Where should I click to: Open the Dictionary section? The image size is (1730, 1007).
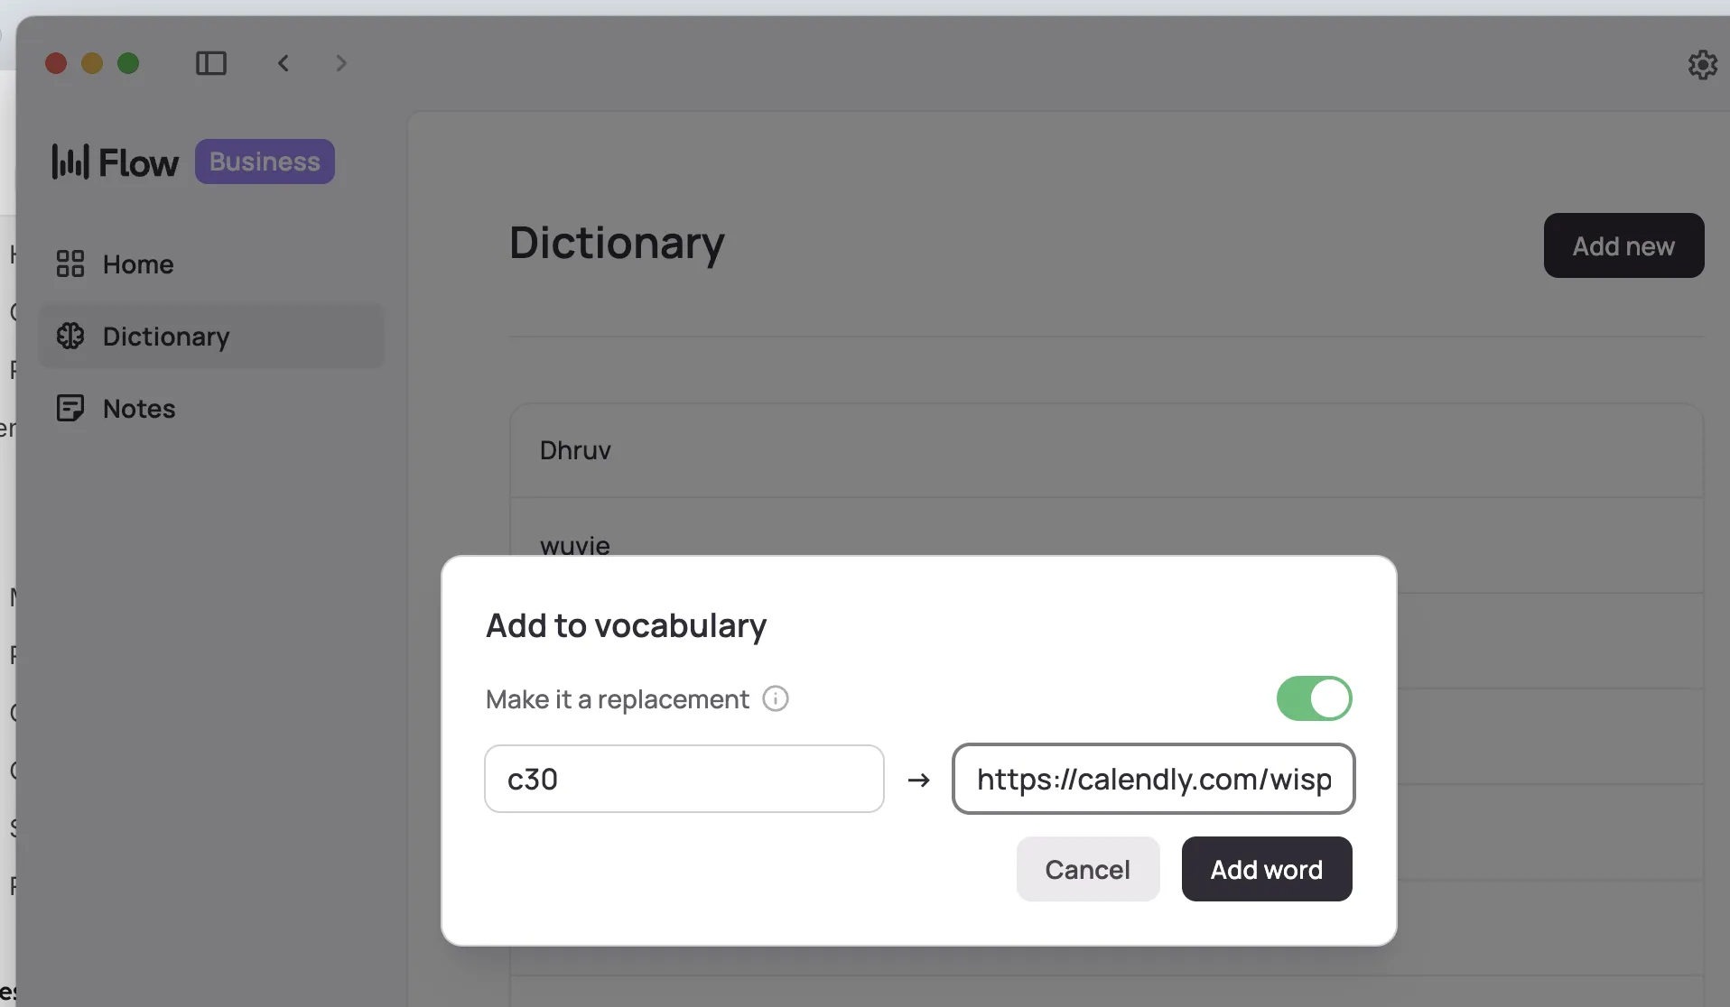click(x=211, y=336)
